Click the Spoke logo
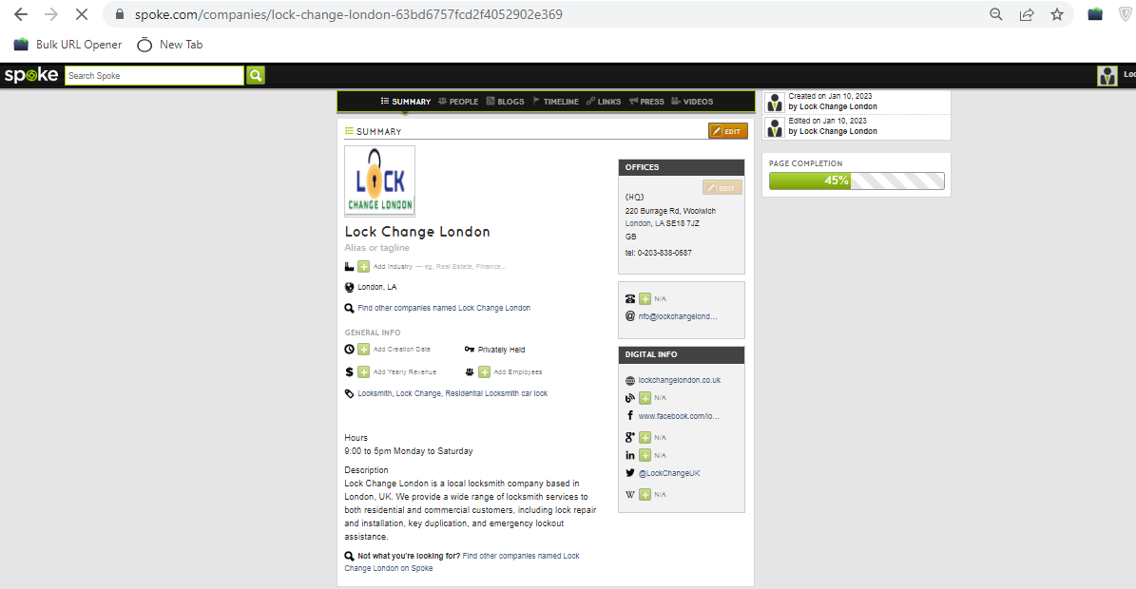Viewport: 1136px width, 589px height. pyautogui.click(x=31, y=75)
